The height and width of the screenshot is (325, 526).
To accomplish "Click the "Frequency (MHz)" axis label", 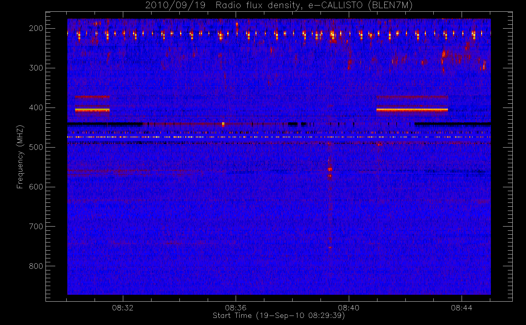I will click(20, 157).
